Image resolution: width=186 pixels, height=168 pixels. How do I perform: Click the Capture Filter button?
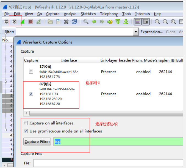click(37, 141)
